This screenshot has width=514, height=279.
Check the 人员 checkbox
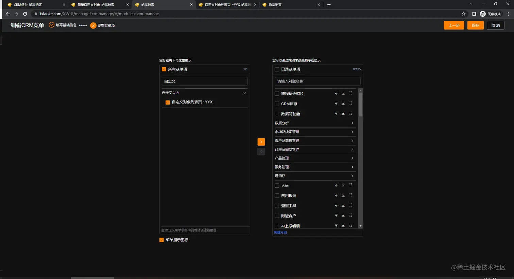pyautogui.click(x=277, y=186)
